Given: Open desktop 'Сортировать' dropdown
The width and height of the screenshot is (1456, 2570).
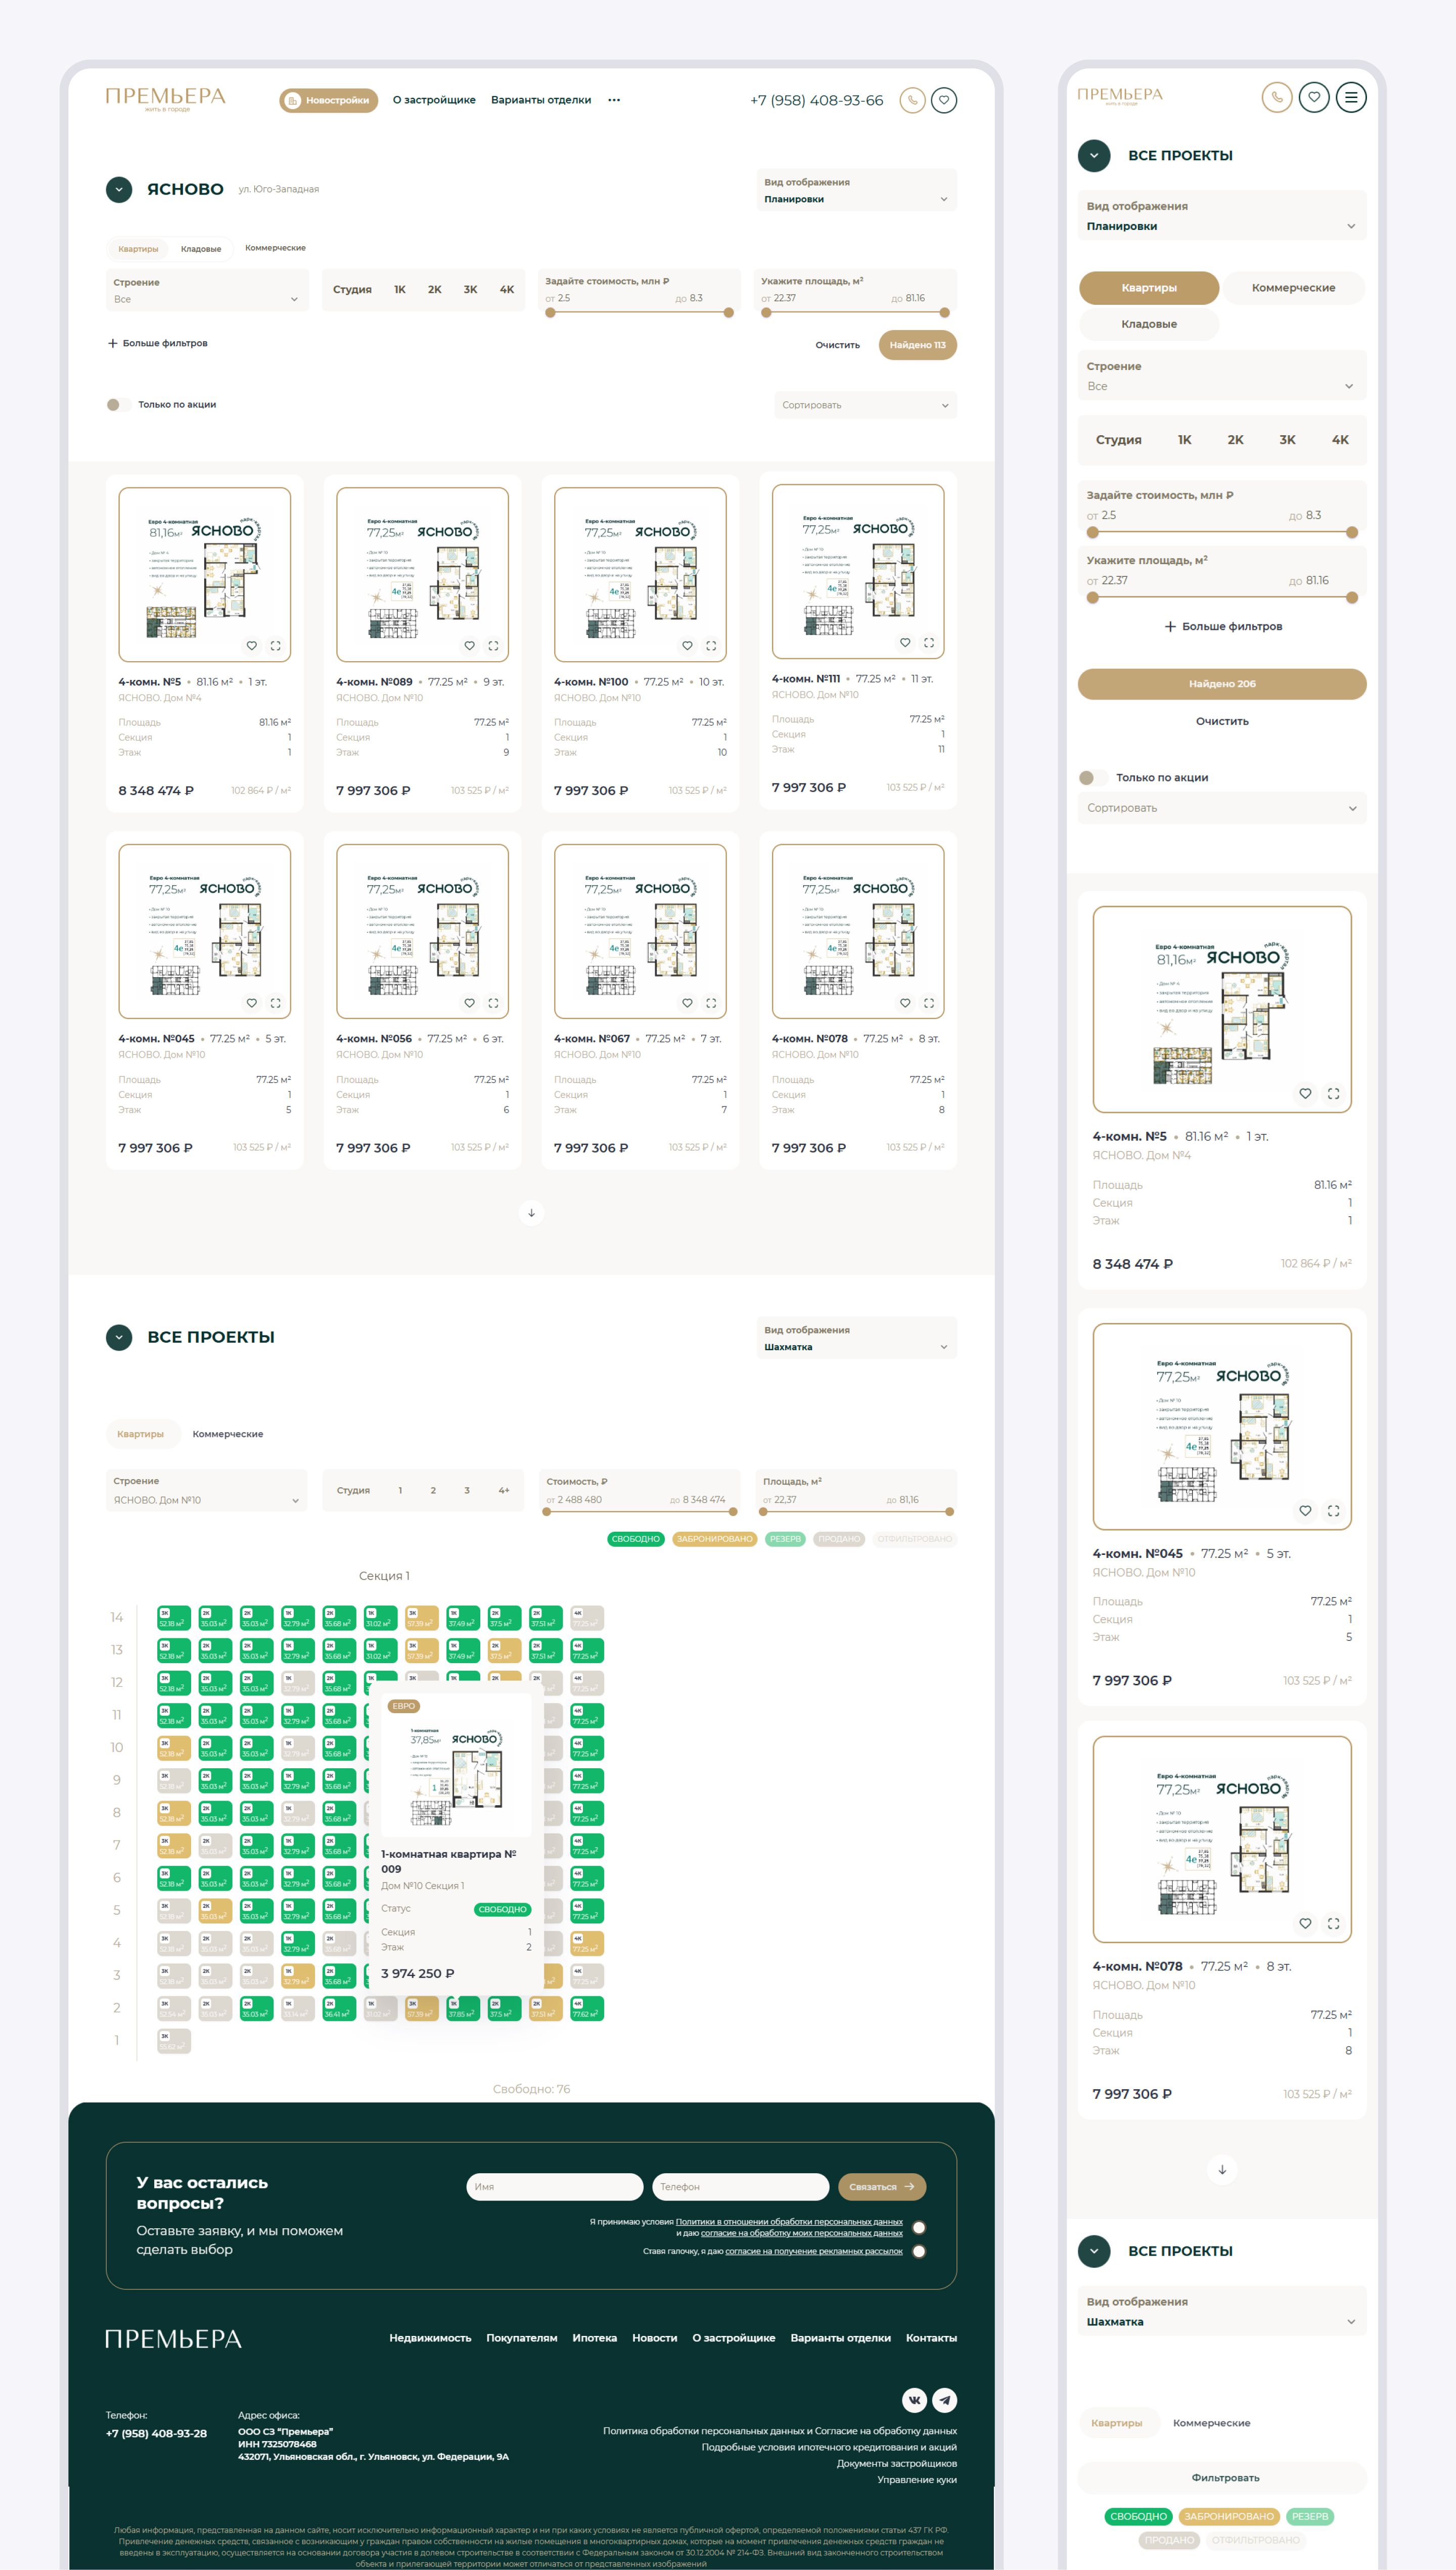Looking at the screenshot, I should 865,405.
